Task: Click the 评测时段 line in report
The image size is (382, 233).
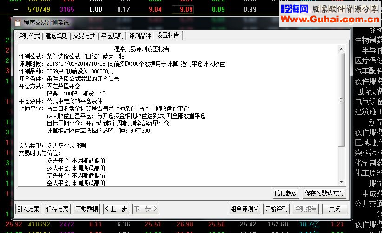Action: [122, 64]
